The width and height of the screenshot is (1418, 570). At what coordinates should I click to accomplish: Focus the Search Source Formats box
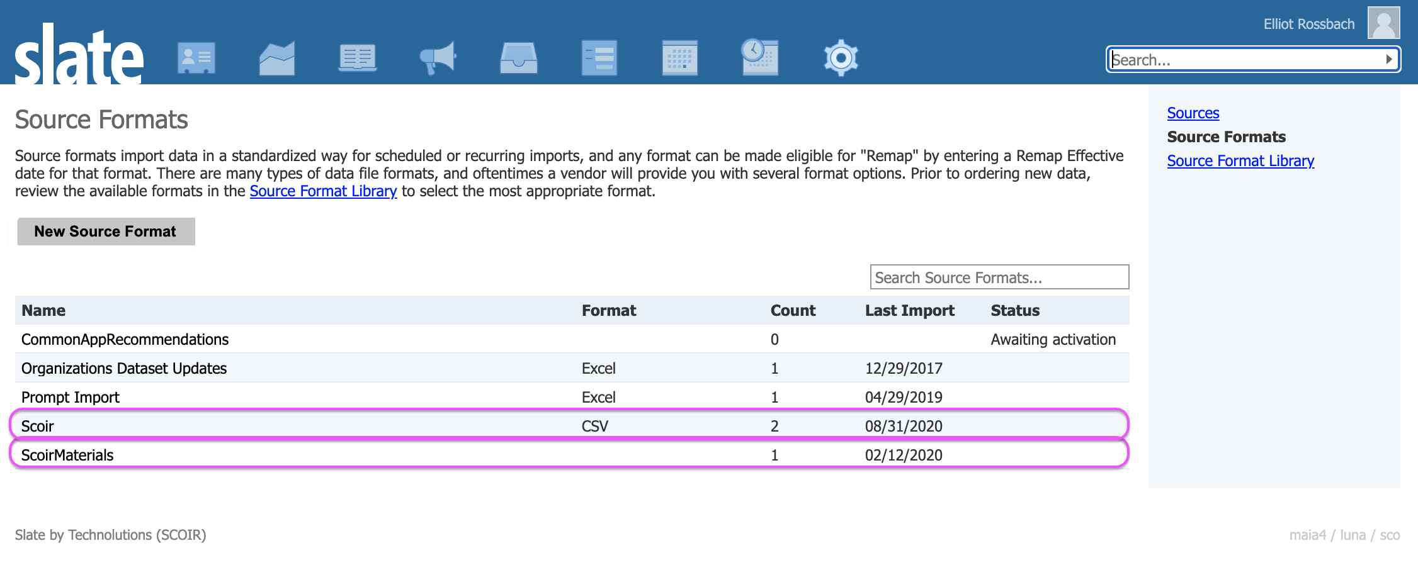pyautogui.click(x=999, y=277)
